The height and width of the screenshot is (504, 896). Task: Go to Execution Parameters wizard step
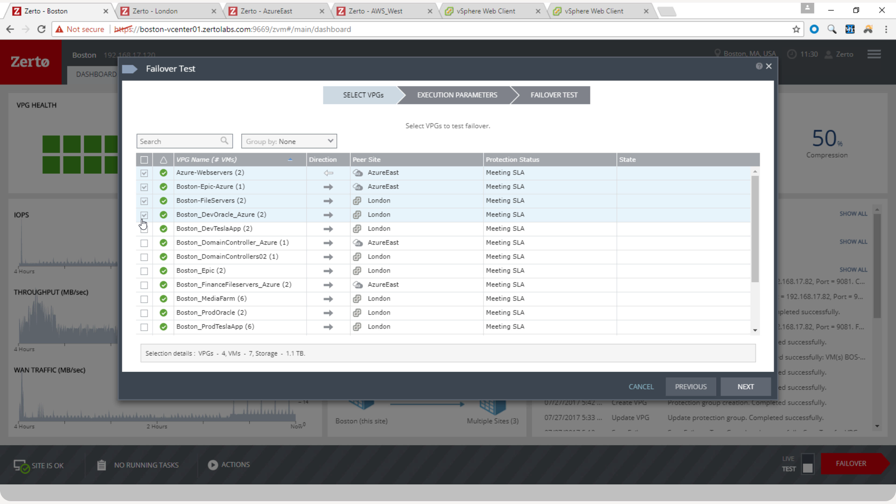coord(457,95)
